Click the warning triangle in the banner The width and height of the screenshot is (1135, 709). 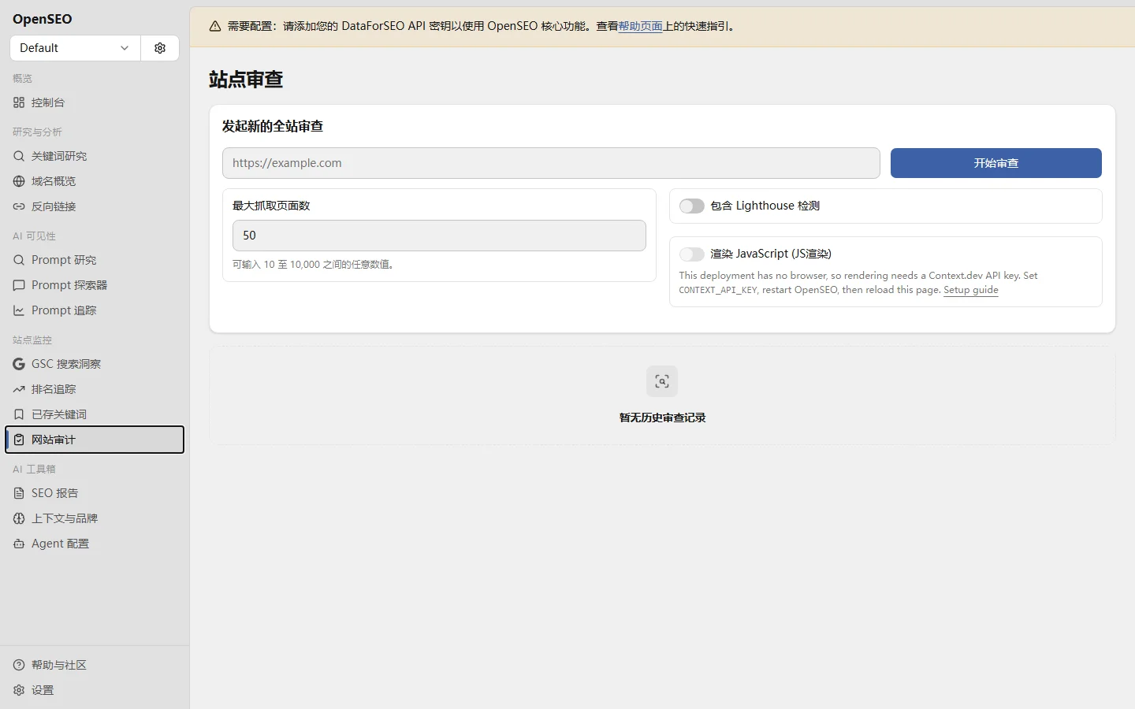215,26
